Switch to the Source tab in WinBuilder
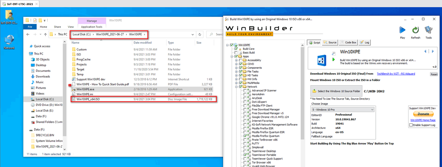The height and width of the screenshot is (167, 442). point(330,42)
